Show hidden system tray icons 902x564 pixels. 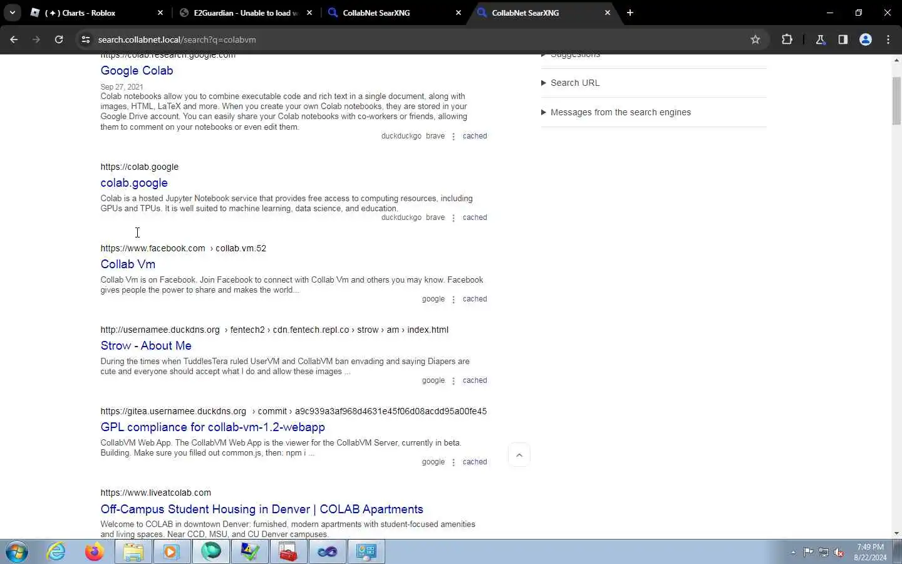pos(793,552)
